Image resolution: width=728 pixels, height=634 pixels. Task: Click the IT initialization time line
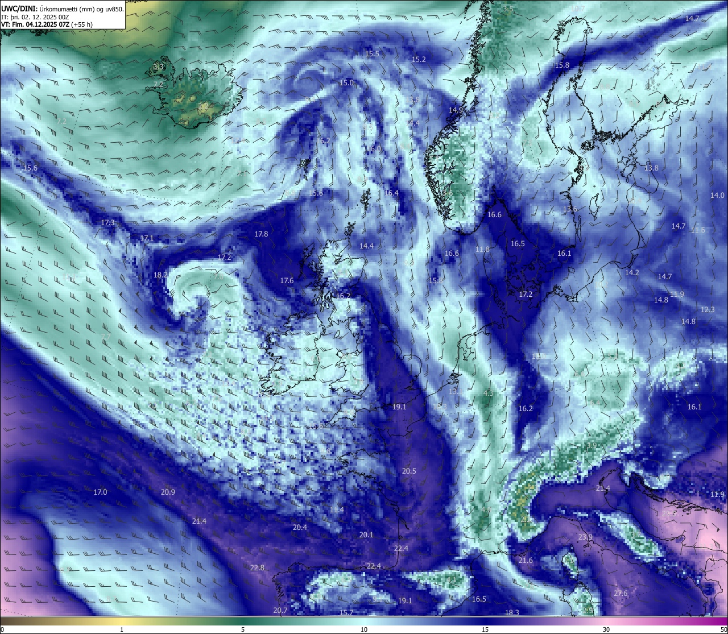pyautogui.click(x=35, y=17)
